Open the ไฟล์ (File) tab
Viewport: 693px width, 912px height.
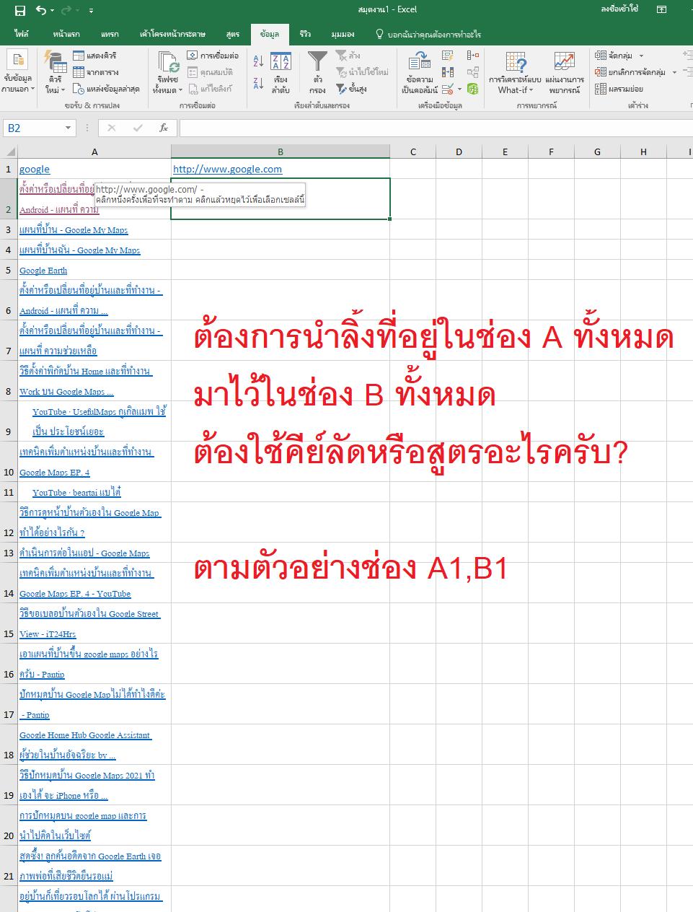21,34
